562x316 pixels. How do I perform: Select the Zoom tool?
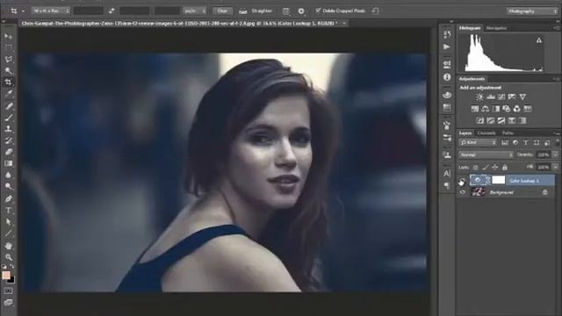coord(8,257)
